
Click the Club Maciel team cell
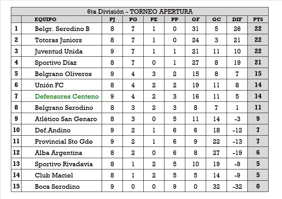[54, 175]
